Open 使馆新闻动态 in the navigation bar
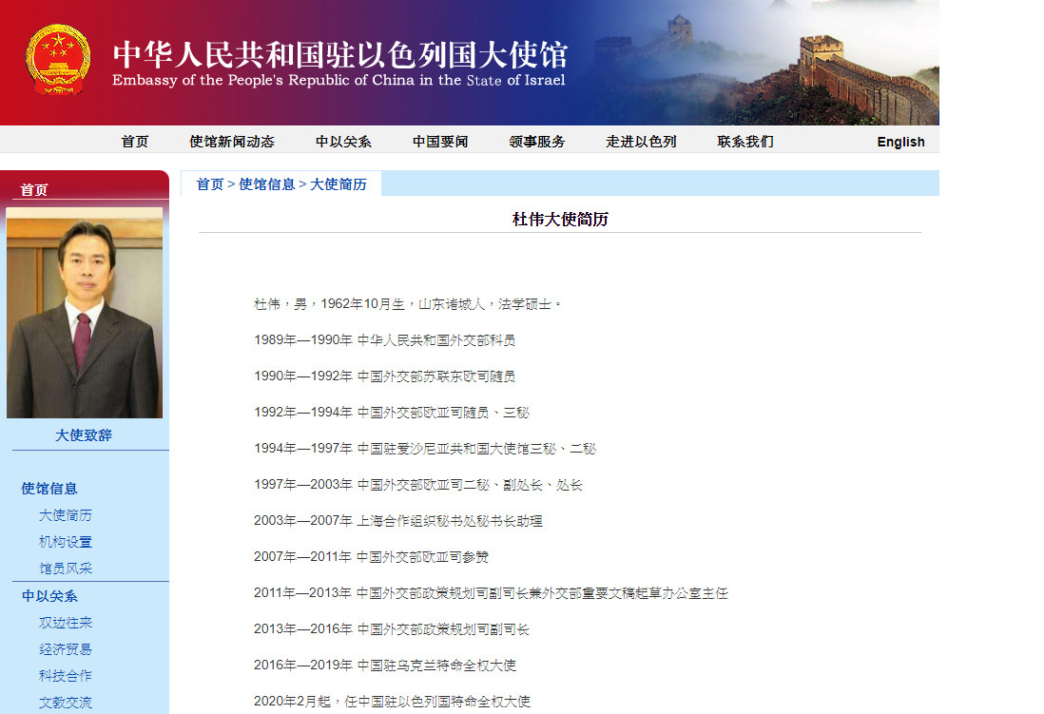 (232, 142)
